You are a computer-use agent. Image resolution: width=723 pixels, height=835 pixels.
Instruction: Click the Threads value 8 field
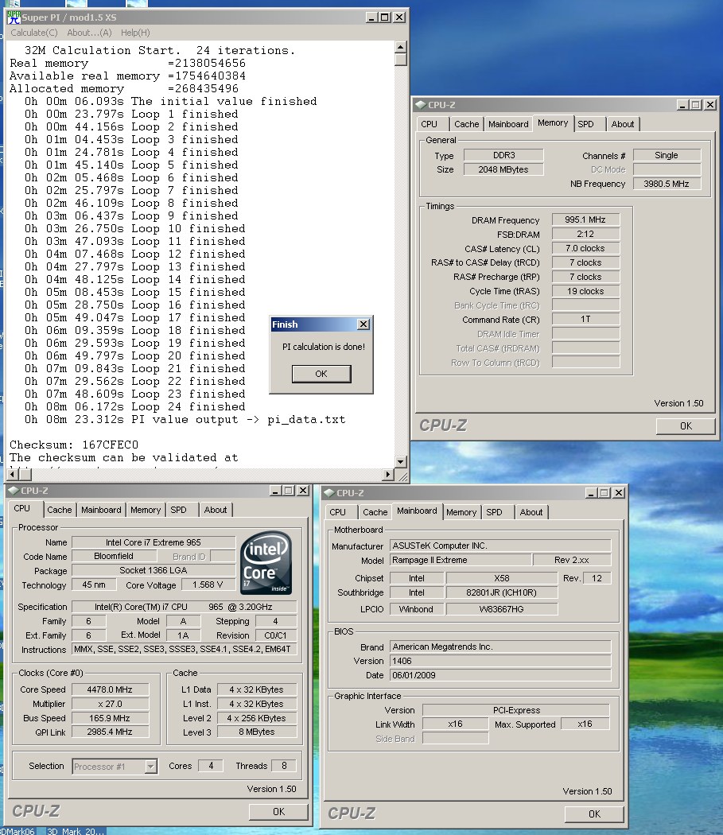point(284,766)
